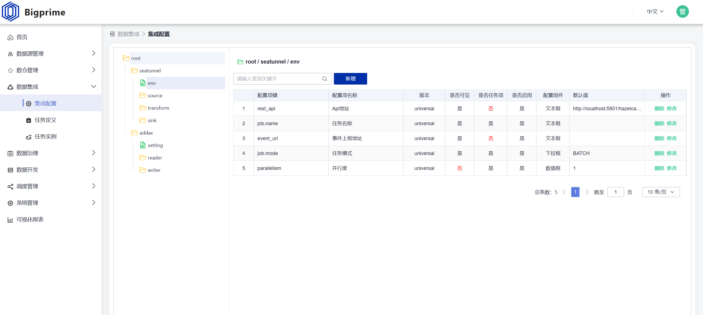Click the BATCH default value cell
703x315 pixels.
coord(607,153)
